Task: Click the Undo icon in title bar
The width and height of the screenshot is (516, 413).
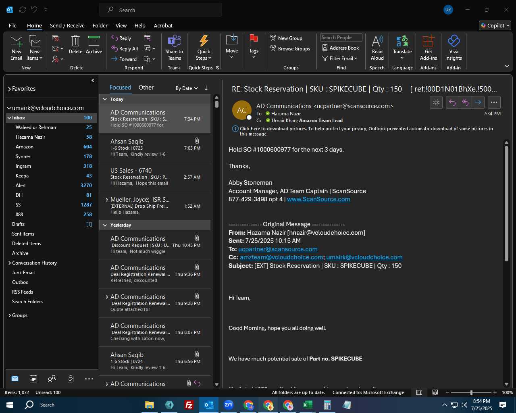Action: click(x=35, y=10)
